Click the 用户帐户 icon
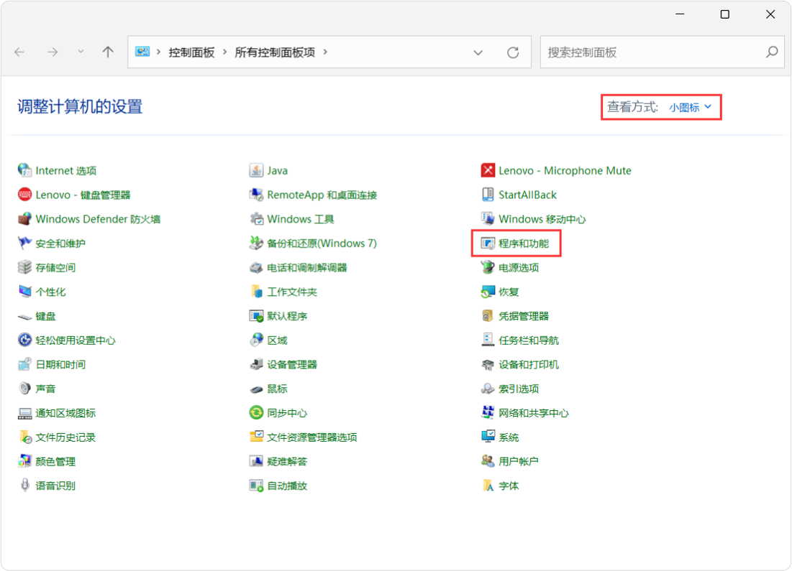Screen dimensions: 792x571 488,462
